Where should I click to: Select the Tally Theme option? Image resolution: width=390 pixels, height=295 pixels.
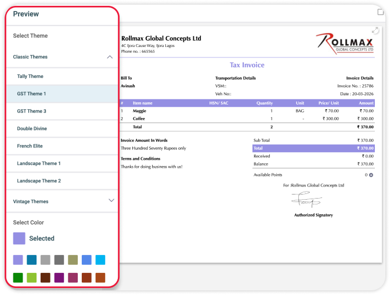click(30, 76)
